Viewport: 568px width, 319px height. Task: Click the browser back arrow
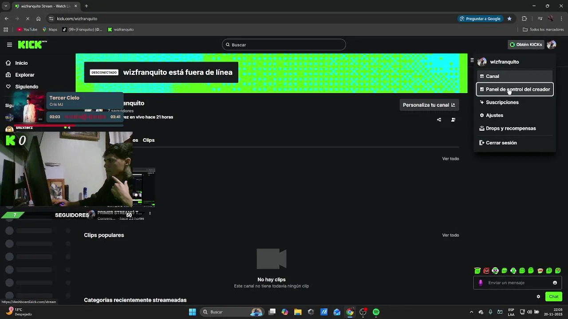pos(6,19)
